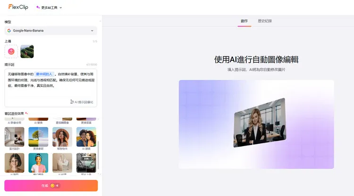Viewport: 354px width, 196px height.
Task: Switch to the 創作 tab
Action: 244,21
